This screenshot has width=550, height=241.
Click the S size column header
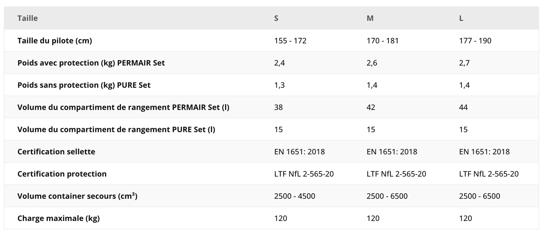[x=276, y=18]
